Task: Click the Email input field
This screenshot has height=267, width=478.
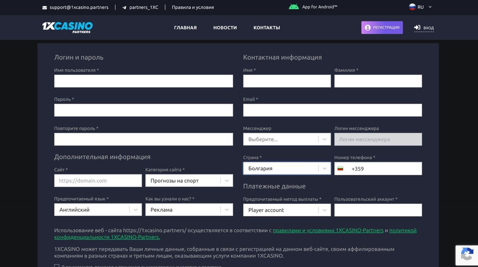Action: [x=332, y=110]
